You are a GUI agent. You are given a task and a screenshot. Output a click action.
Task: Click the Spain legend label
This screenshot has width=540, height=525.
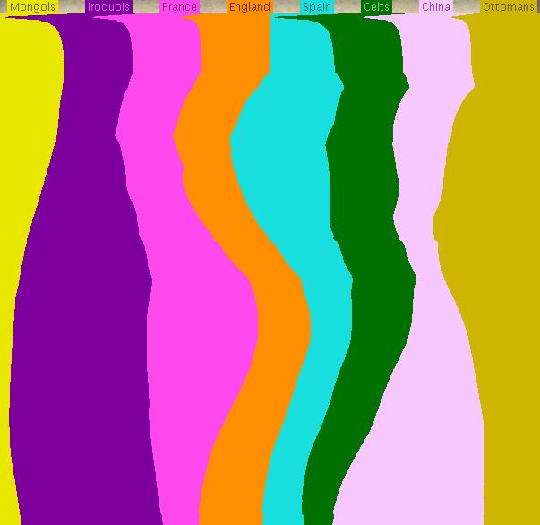coord(317,7)
